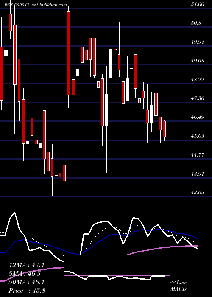Click the Live MACD inset chart box

click(x=117, y=276)
